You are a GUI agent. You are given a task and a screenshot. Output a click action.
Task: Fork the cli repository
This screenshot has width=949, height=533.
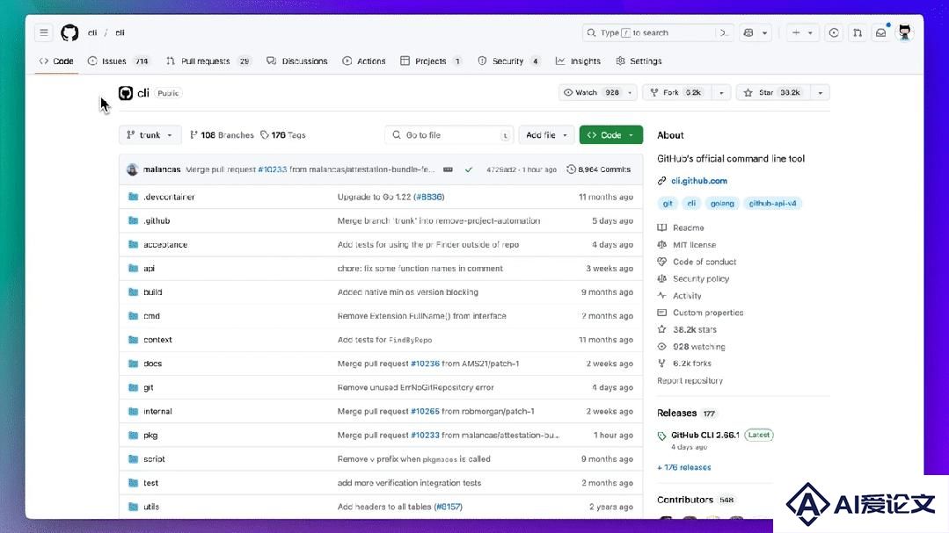click(676, 93)
